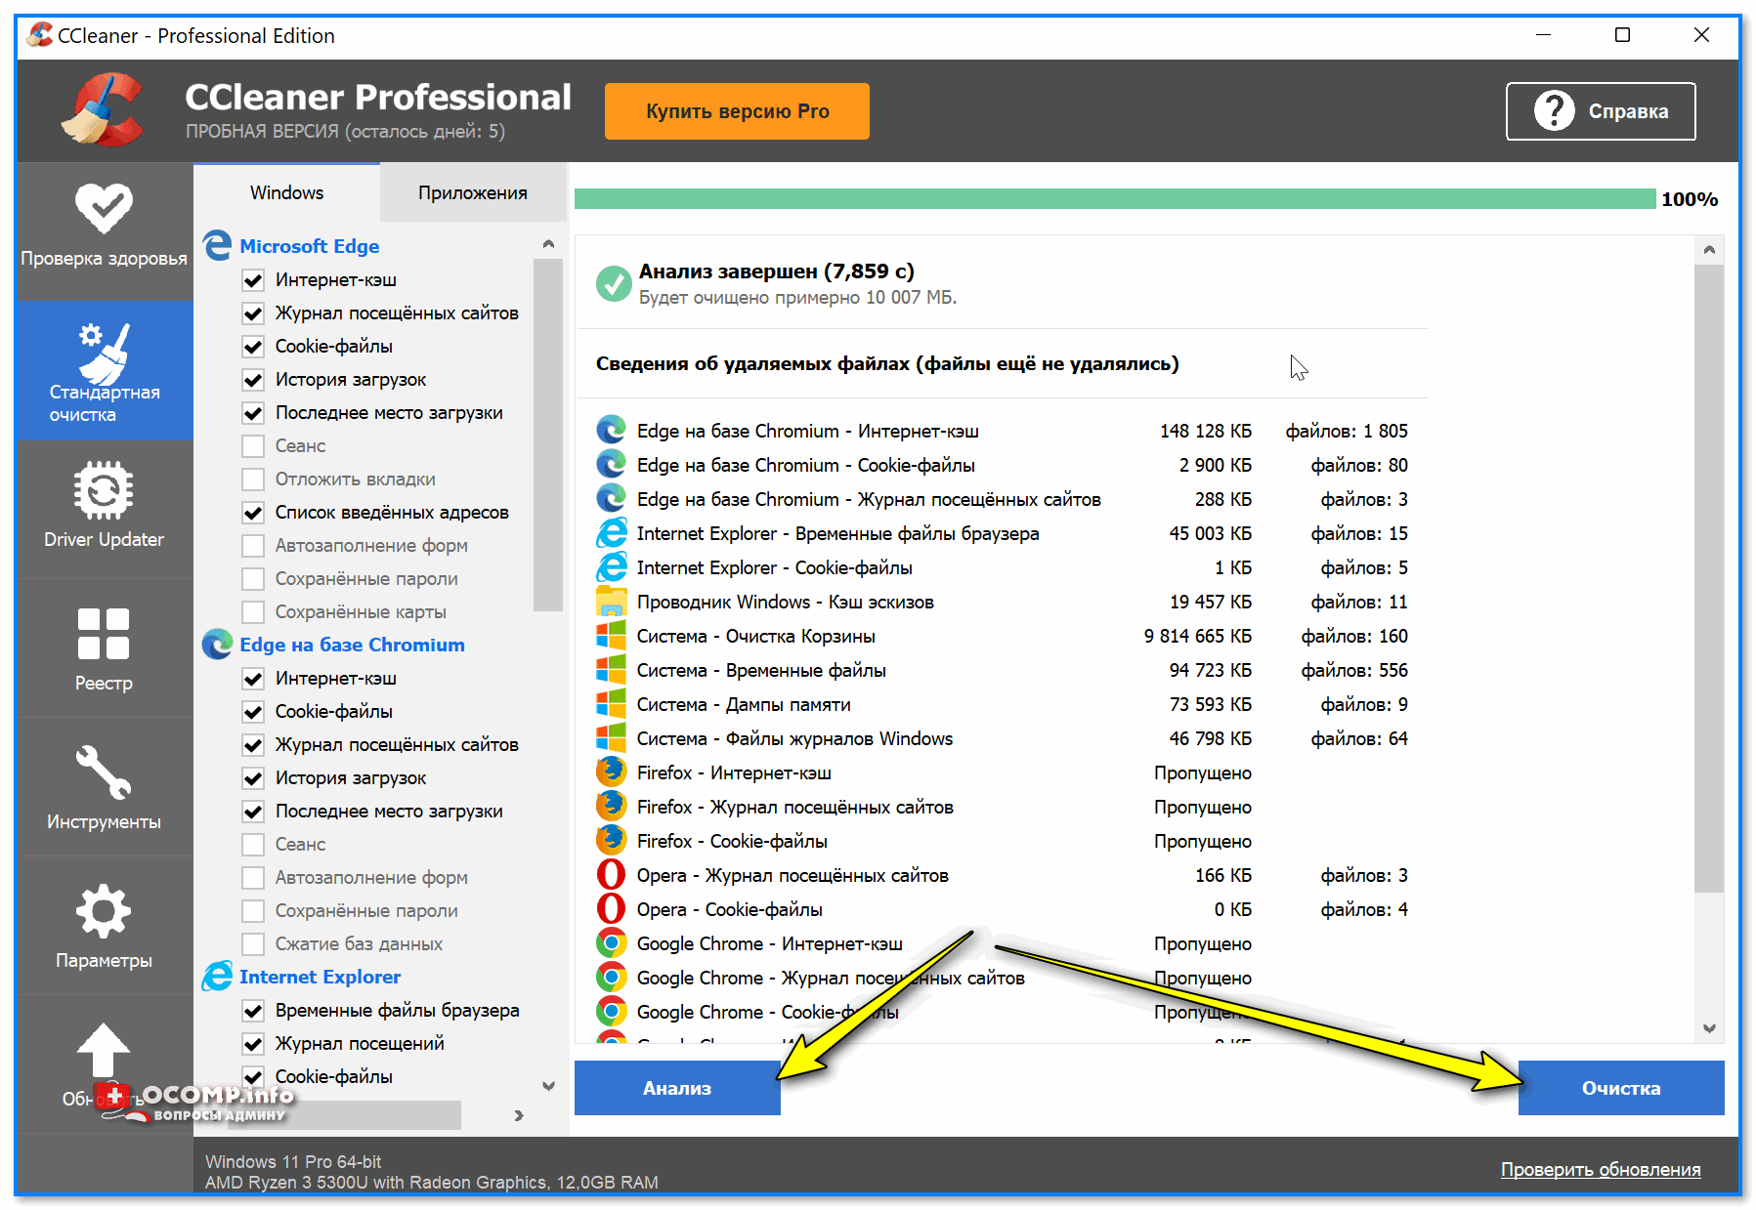Image resolution: width=1756 pixels, height=1210 pixels.
Task: Click the Анализ button
Action: click(677, 1088)
